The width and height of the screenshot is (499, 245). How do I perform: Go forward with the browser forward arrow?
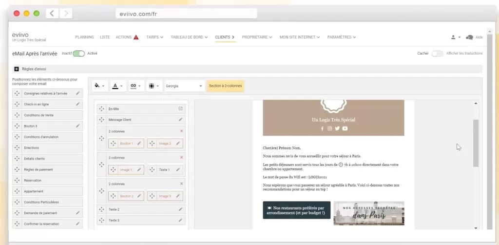pyautogui.click(x=66, y=13)
